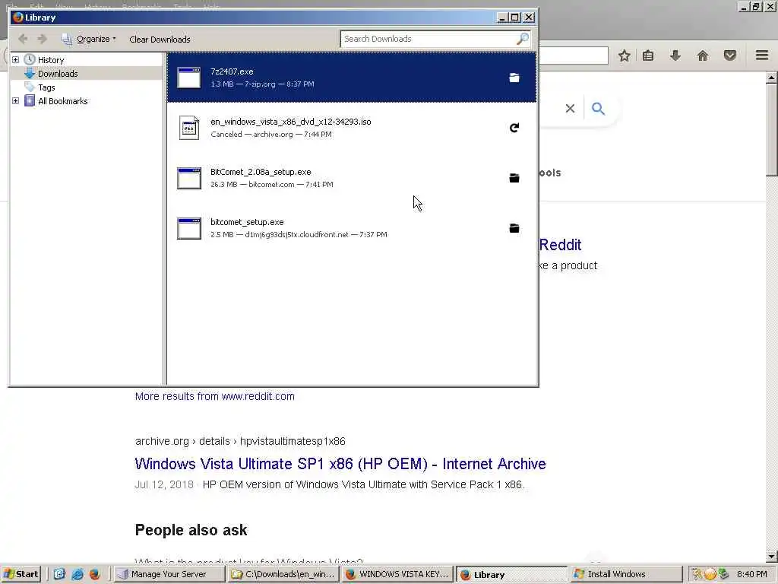
Task: Click the search magnifier in Search Downloads
Action: tap(523, 39)
